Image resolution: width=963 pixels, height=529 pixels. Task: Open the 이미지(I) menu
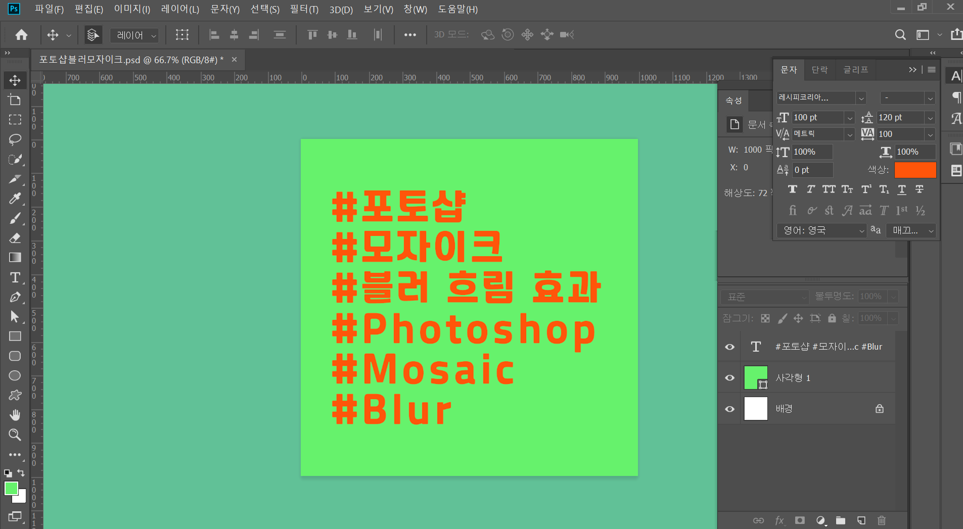(x=132, y=9)
